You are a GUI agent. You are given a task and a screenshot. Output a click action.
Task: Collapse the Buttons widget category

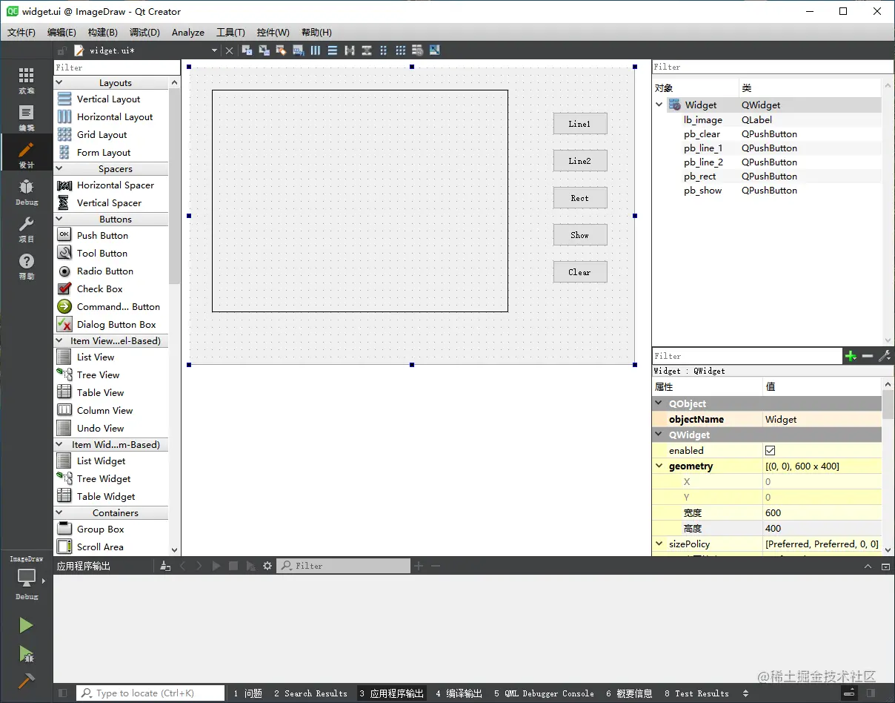[x=59, y=220]
